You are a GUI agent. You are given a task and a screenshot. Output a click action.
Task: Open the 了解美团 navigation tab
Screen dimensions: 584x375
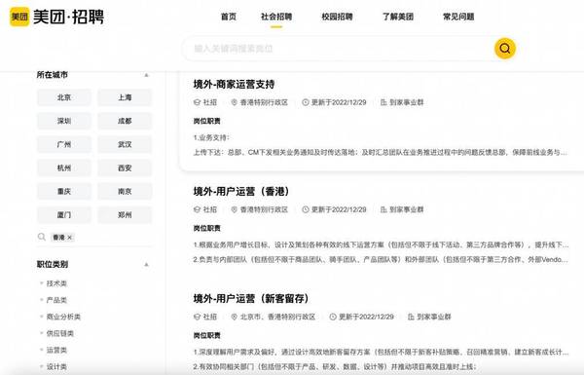[398, 17]
